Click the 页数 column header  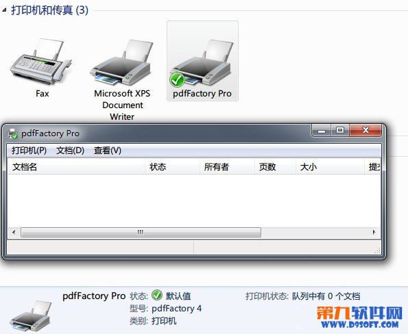click(x=275, y=167)
